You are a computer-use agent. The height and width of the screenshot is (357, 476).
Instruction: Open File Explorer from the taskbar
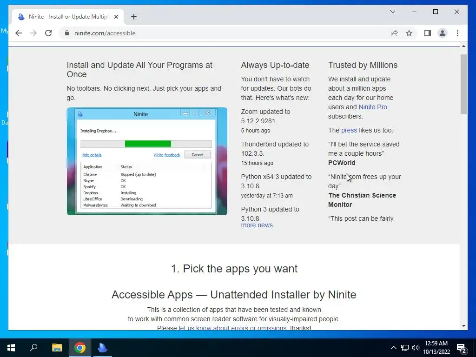(x=57, y=348)
